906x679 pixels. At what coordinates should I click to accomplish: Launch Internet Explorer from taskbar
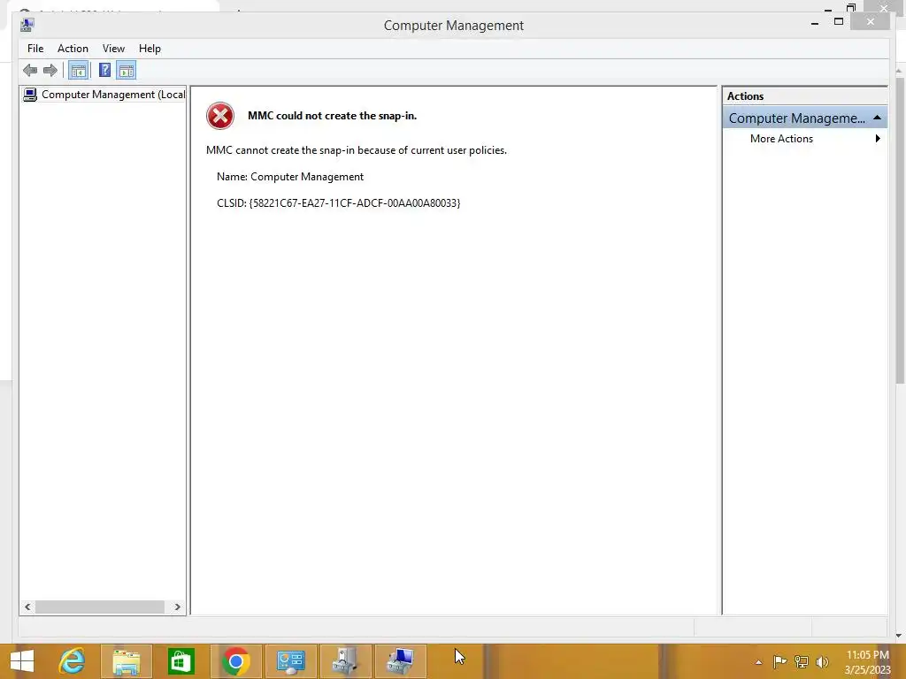tap(72, 661)
